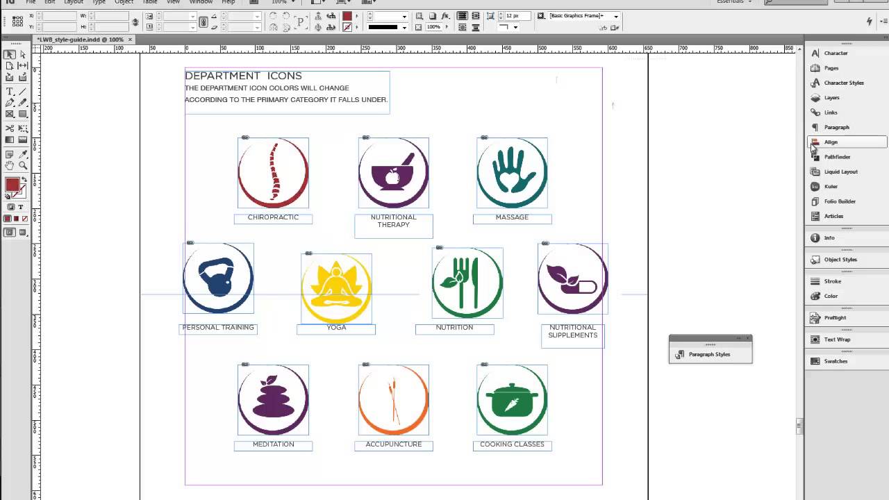Apply color mode in Tools panel
Screen dimensions: 889x500
(x=8, y=219)
